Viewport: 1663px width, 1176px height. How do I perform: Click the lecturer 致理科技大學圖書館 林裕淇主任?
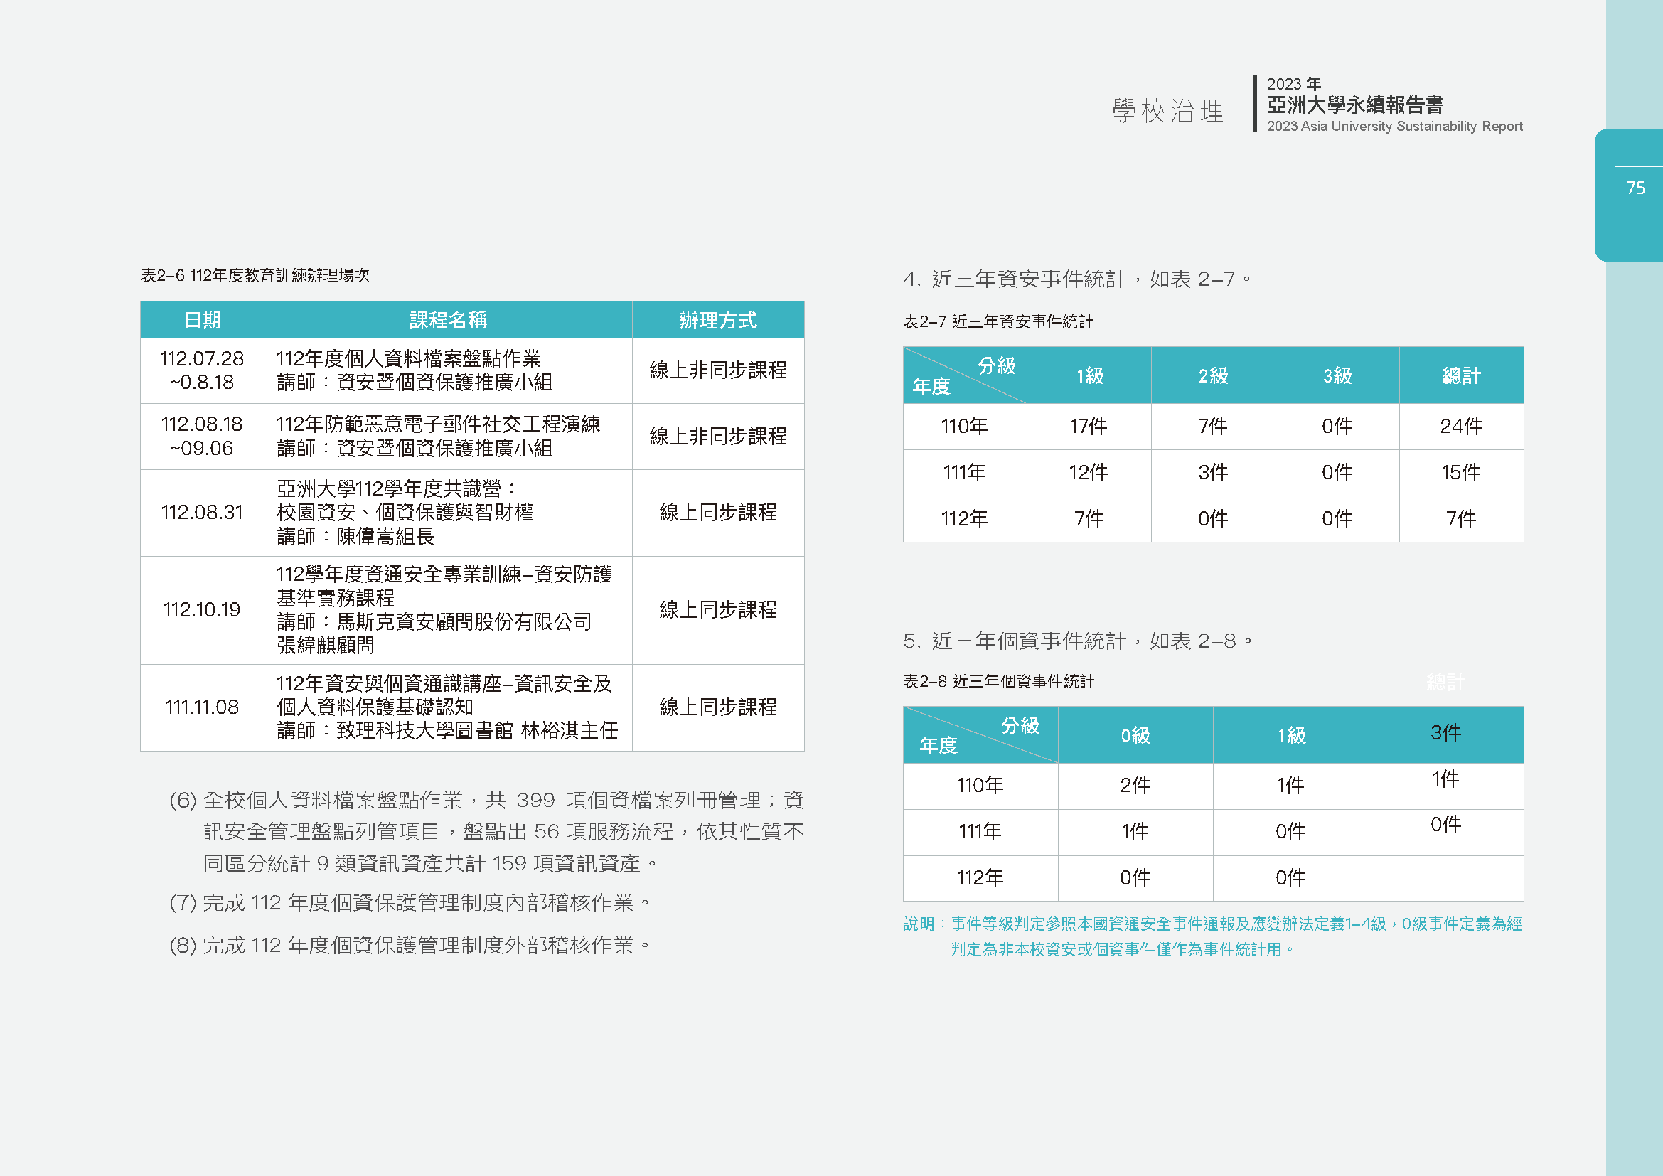coord(477,731)
